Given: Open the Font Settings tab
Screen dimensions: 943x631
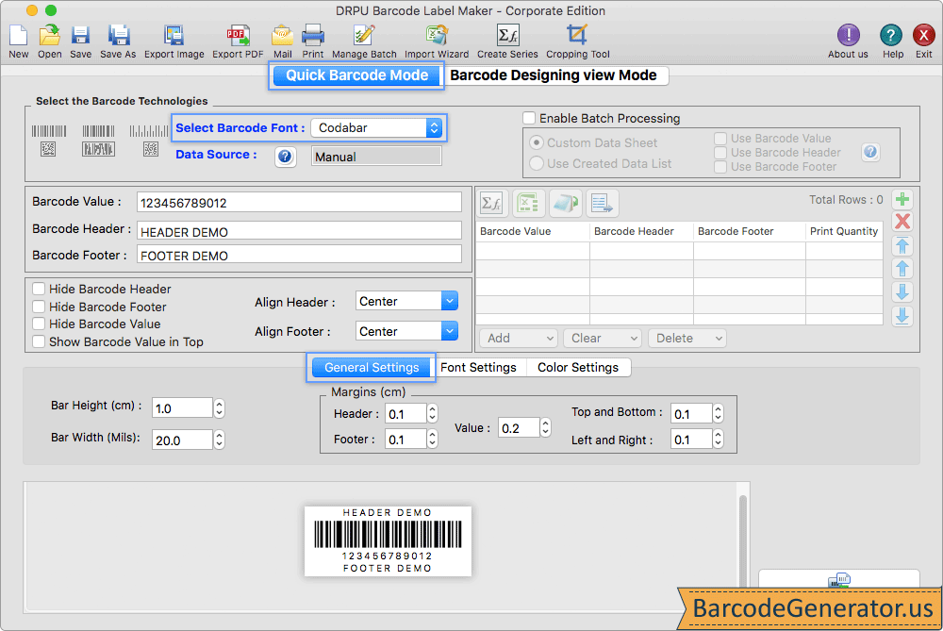Looking at the screenshot, I should pyautogui.click(x=478, y=368).
